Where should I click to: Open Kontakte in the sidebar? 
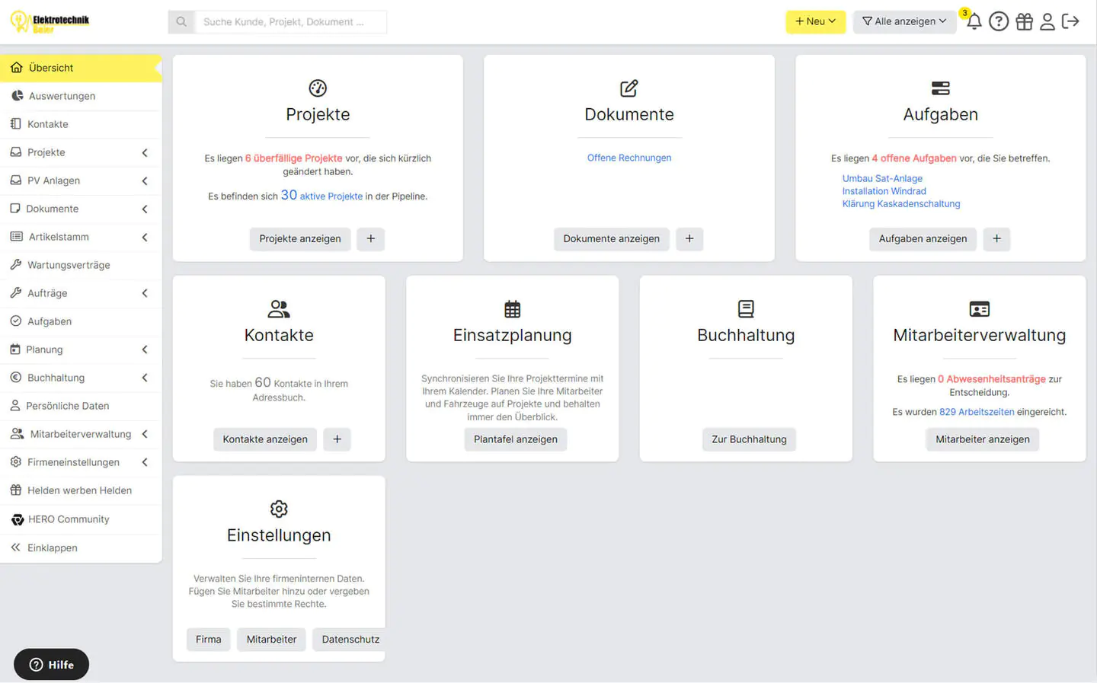(x=81, y=124)
